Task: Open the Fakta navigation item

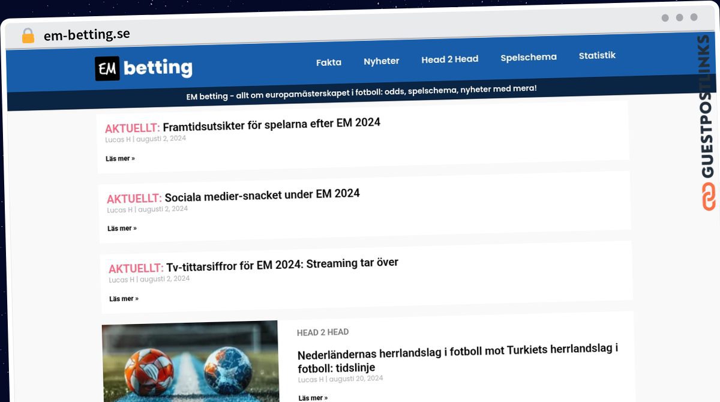Action: pyautogui.click(x=328, y=61)
